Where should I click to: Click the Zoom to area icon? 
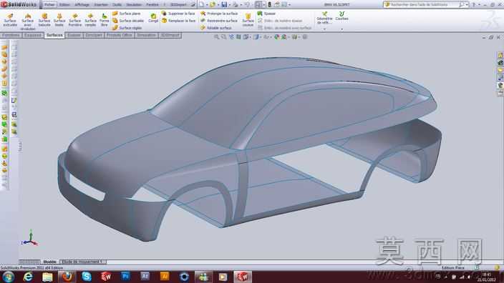(x=223, y=37)
